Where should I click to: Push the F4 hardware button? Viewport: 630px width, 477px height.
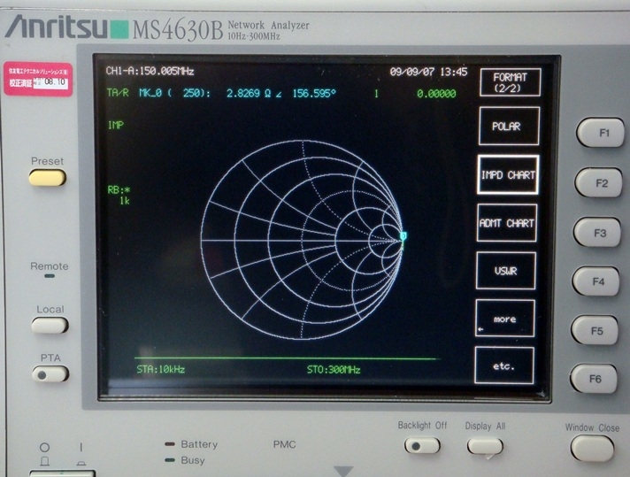(x=596, y=281)
